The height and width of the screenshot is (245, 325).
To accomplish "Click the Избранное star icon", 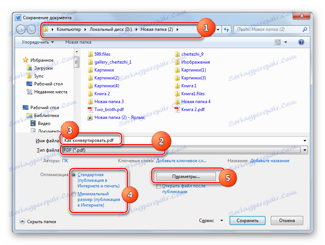I will pos(25,60).
